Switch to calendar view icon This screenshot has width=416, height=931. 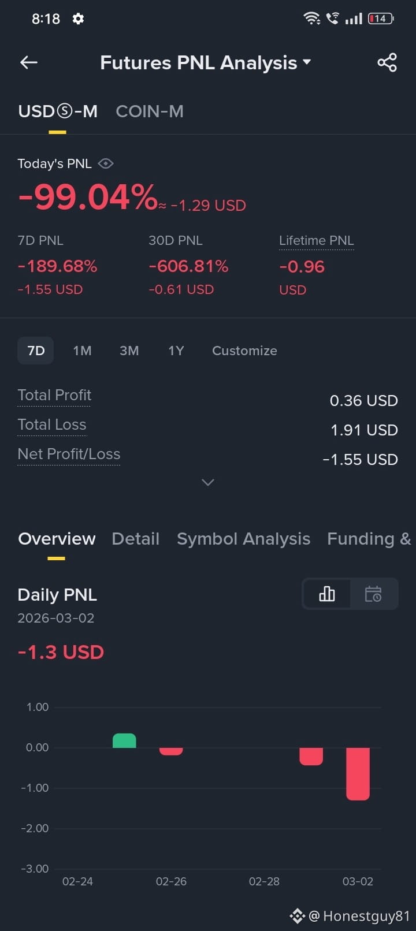click(x=373, y=594)
